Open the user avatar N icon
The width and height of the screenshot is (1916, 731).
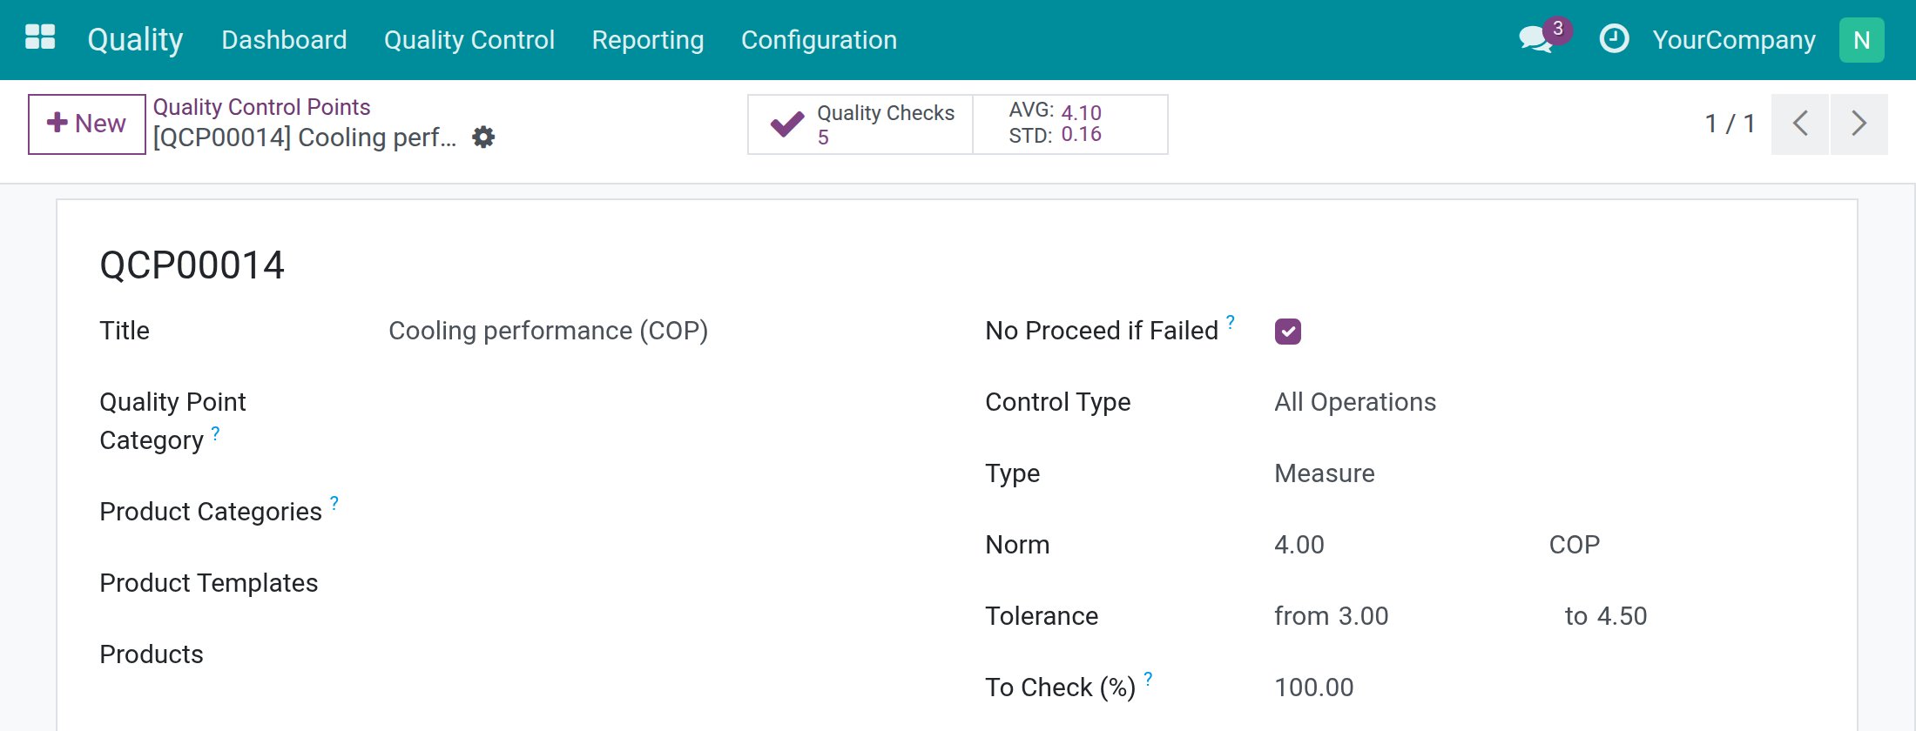click(x=1861, y=40)
